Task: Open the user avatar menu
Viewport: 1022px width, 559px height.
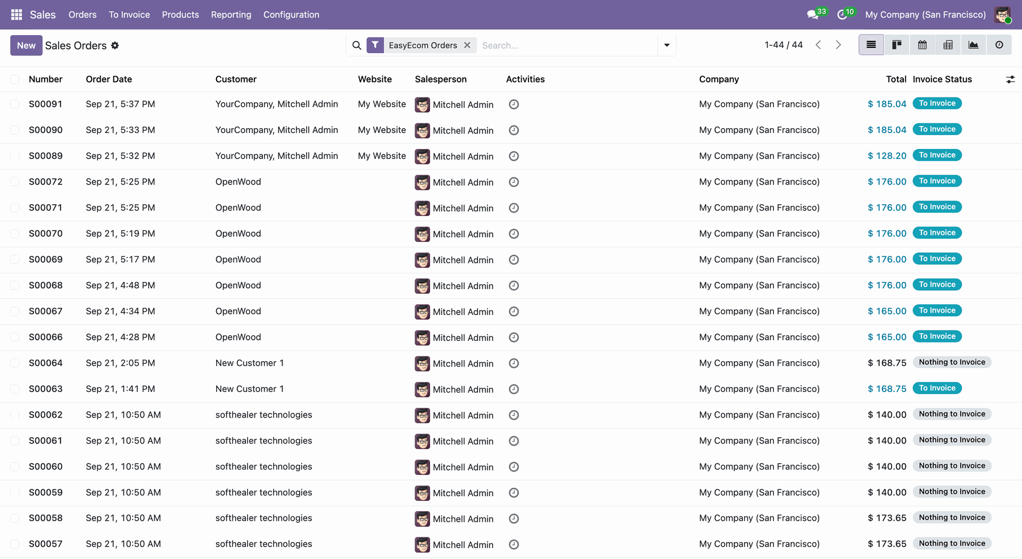Action: (x=1003, y=14)
